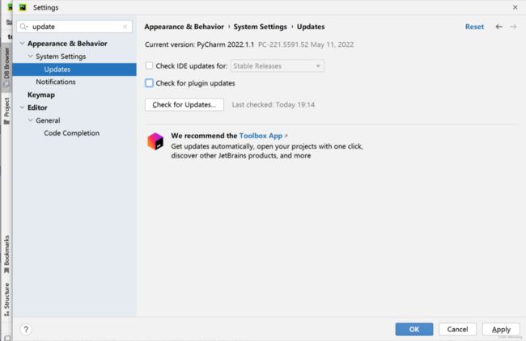Enable Check IDE updates checkbox
The height and width of the screenshot is (341, 526).
(149, 65)
